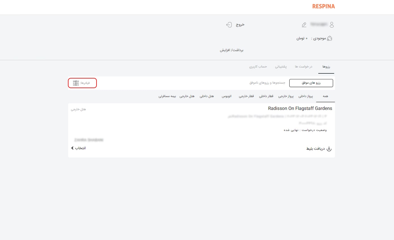This screenshot has height=240, width=394.
Task: Click the logout door icon
Action: (x=229, y=25)
